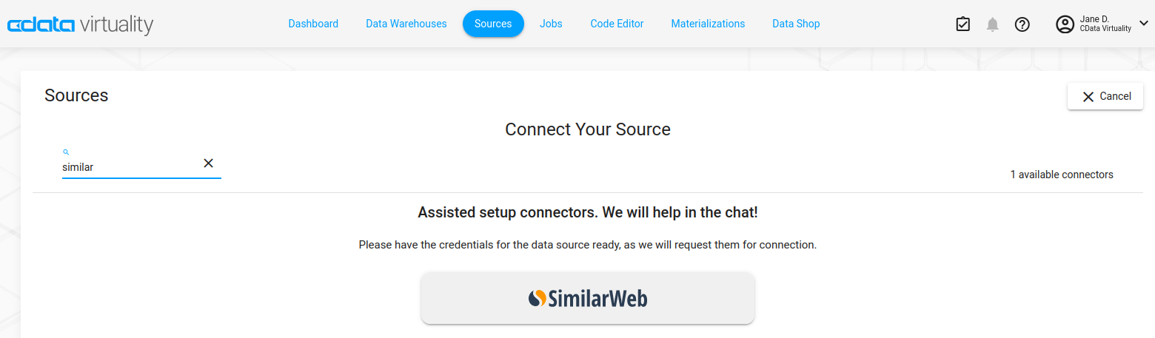
Task: Navigate to the Code Editor
Action: pyautogui.click(x=617, y=24)
